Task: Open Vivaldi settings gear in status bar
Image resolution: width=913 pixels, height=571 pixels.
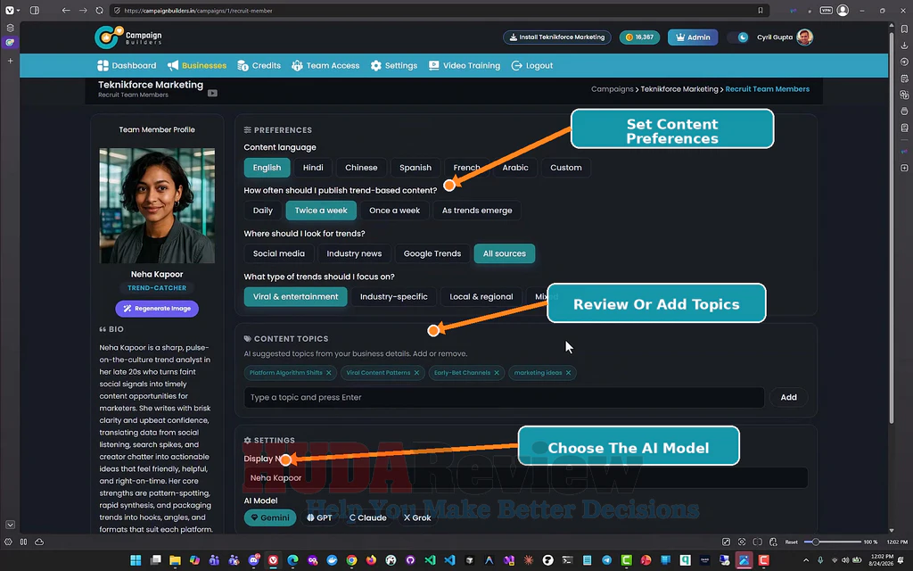Action: [8, 542]
